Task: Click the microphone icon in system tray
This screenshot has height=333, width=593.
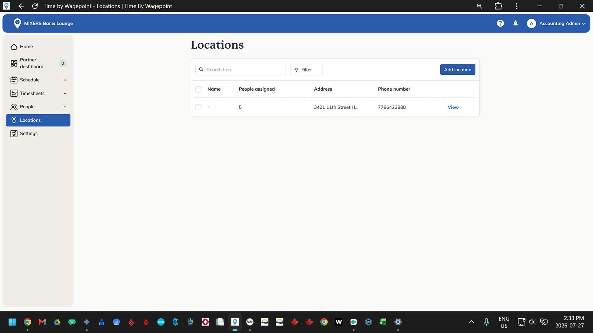Action: 487,322
